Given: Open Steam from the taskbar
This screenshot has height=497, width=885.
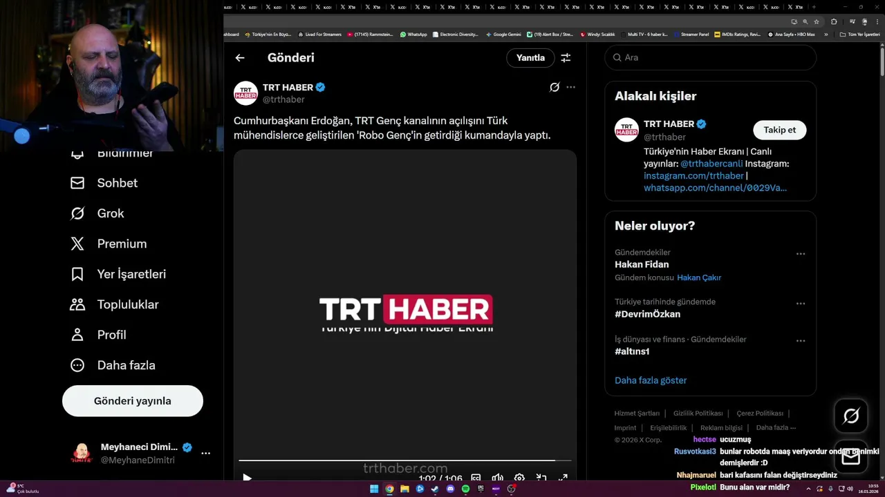Looking at the screenshot, I should pos(435,489).
